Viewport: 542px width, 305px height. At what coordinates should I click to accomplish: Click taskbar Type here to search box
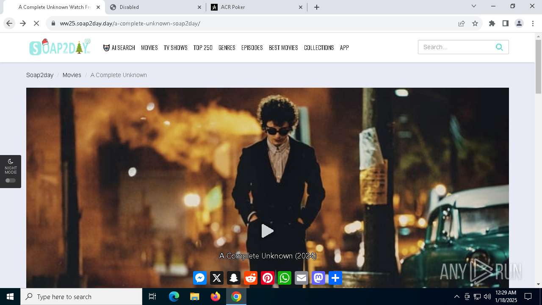point(81,297)
